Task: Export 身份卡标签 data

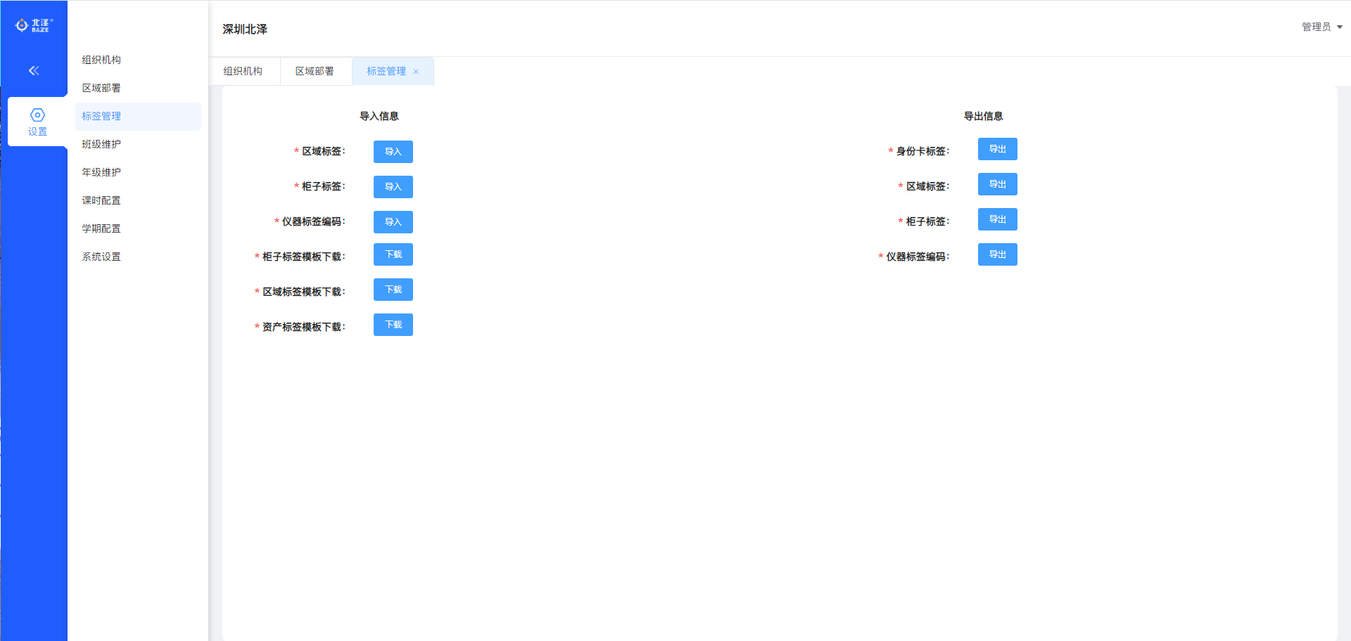Action: pyautogui.click(x=997, y=149)
